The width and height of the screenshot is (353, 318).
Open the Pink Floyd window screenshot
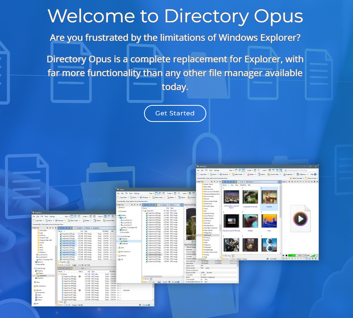coord(257,213)
